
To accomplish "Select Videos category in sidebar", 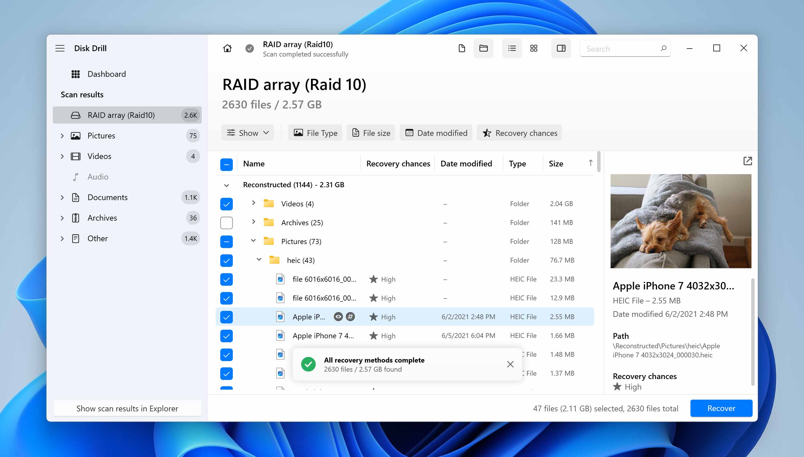I will pos(127,156).
